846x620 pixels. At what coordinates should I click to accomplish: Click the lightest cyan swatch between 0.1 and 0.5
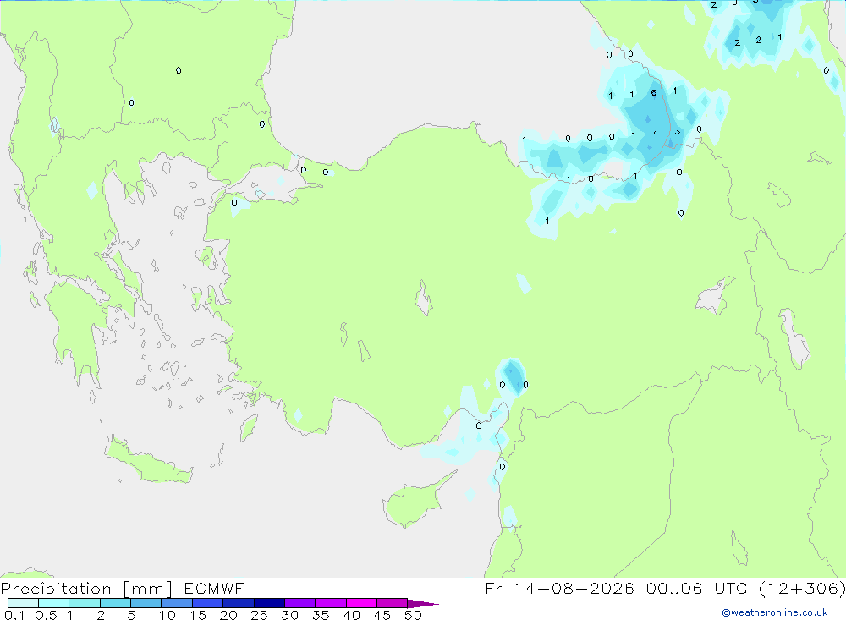pyautogui.click(x=23, y=603)
